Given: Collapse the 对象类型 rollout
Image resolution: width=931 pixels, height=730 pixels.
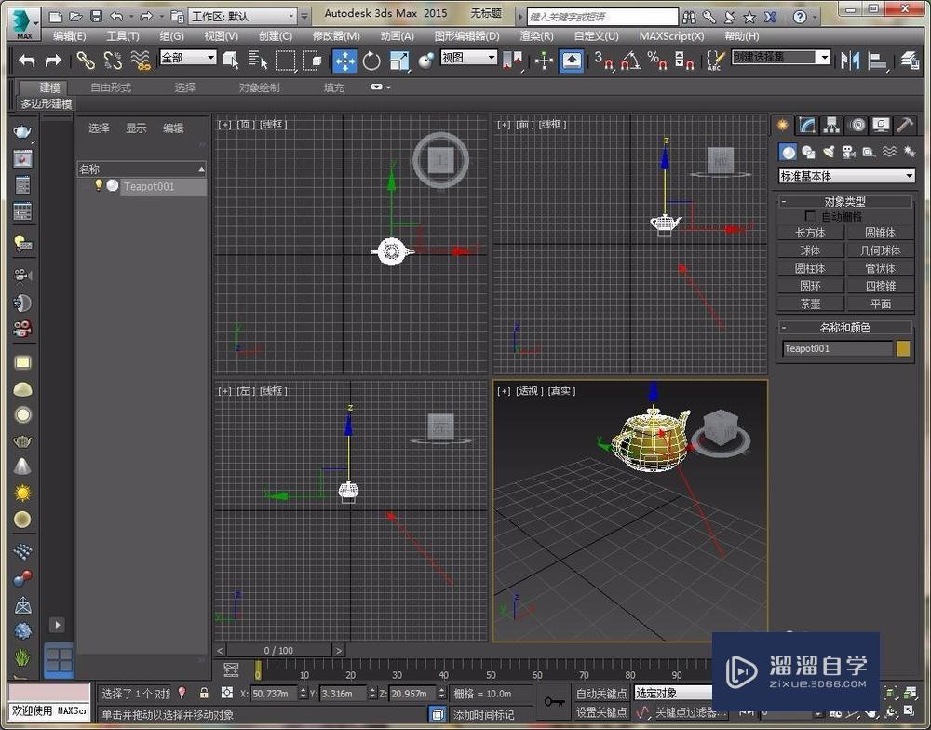Looking at the screenshot, I should pos(784,201).
